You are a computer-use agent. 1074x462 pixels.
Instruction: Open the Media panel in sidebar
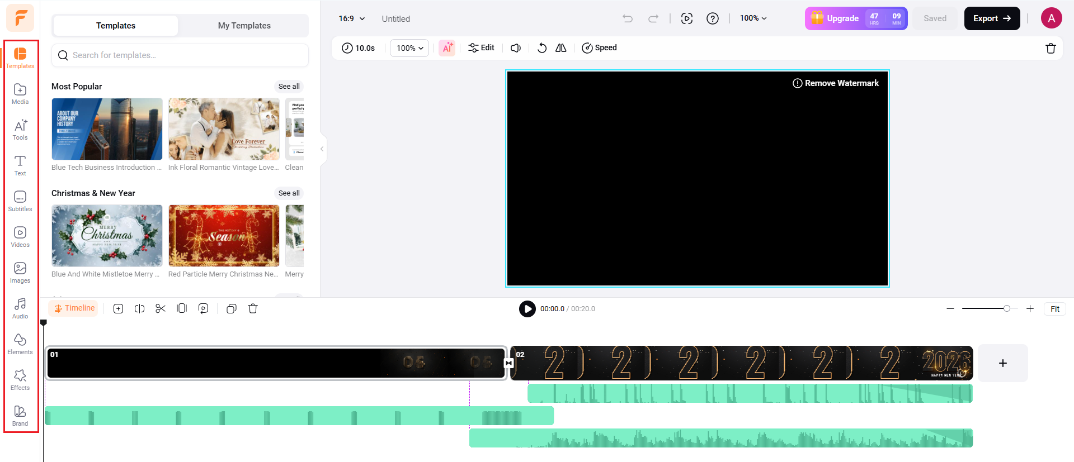point(20,94)
